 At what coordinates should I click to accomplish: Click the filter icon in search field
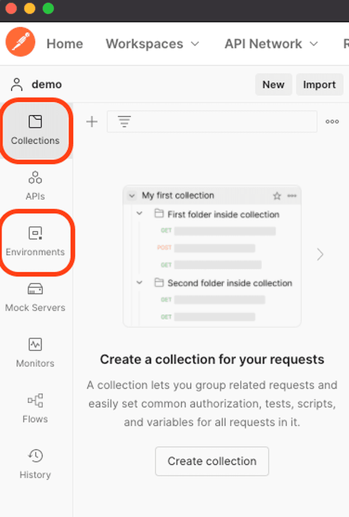click(125, 122)
